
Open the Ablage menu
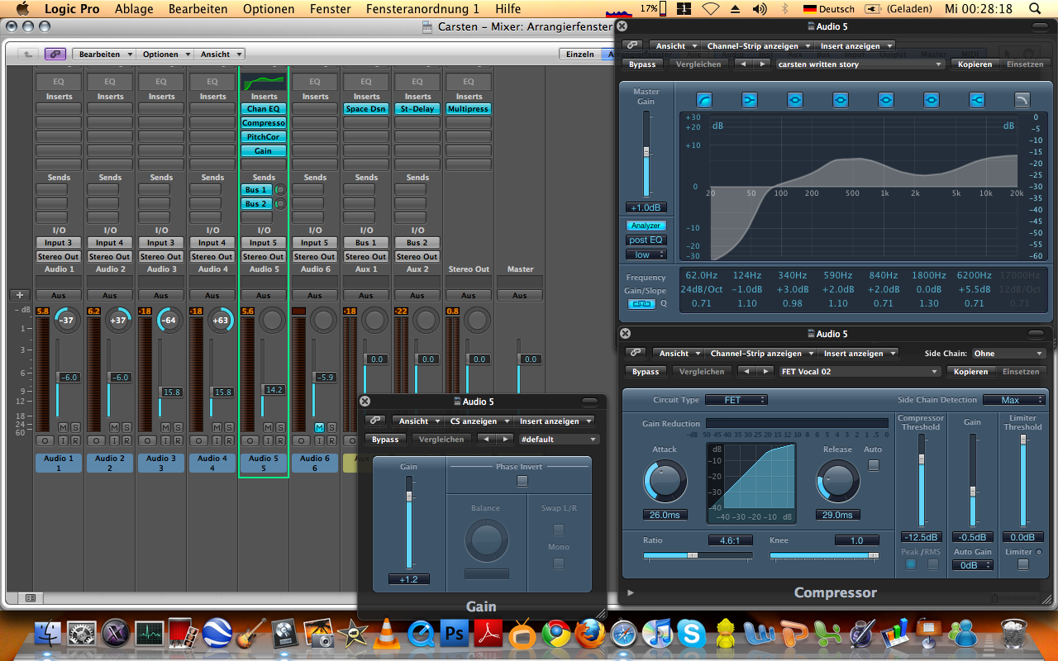[x=134, y=9]
